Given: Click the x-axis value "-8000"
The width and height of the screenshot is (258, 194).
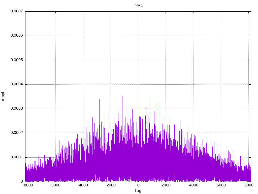Looking at the screenshot, I should click(28, 185).
